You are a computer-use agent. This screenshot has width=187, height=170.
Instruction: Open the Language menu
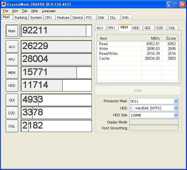coord(49,11)
